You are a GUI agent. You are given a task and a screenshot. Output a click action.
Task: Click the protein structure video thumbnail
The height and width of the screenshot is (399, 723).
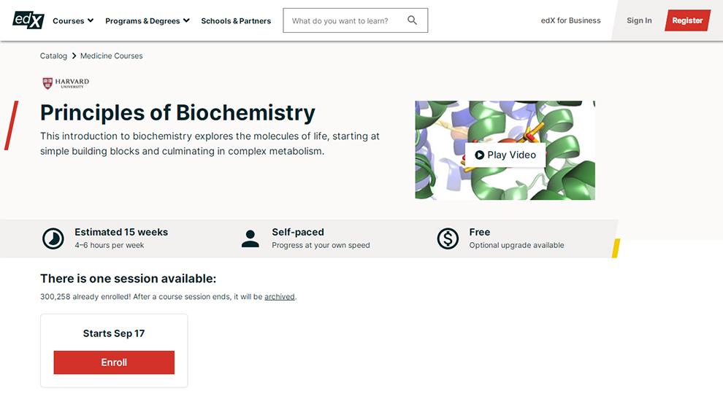point(505,150)
